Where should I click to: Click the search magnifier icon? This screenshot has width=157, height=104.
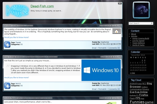click(152, 23)
